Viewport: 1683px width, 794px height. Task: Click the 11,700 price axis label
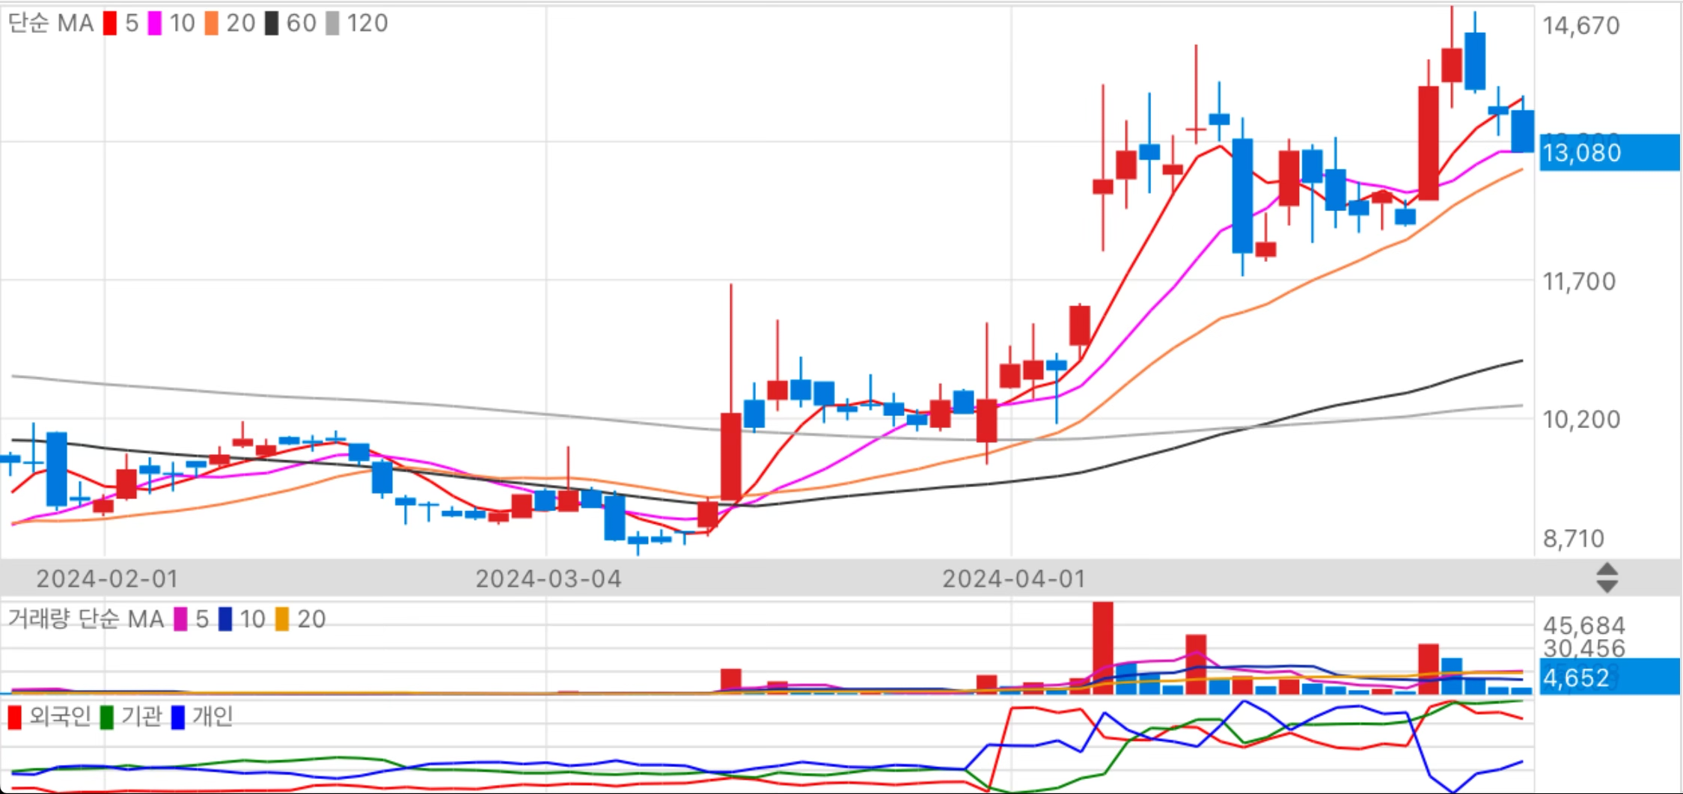pyautogui.click(x=1580, y=281)
